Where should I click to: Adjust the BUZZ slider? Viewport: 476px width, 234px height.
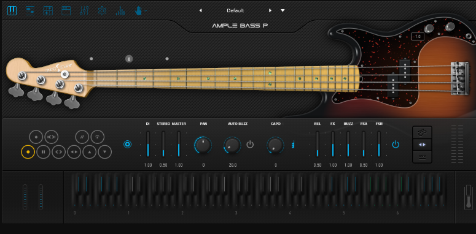(348, 144)
